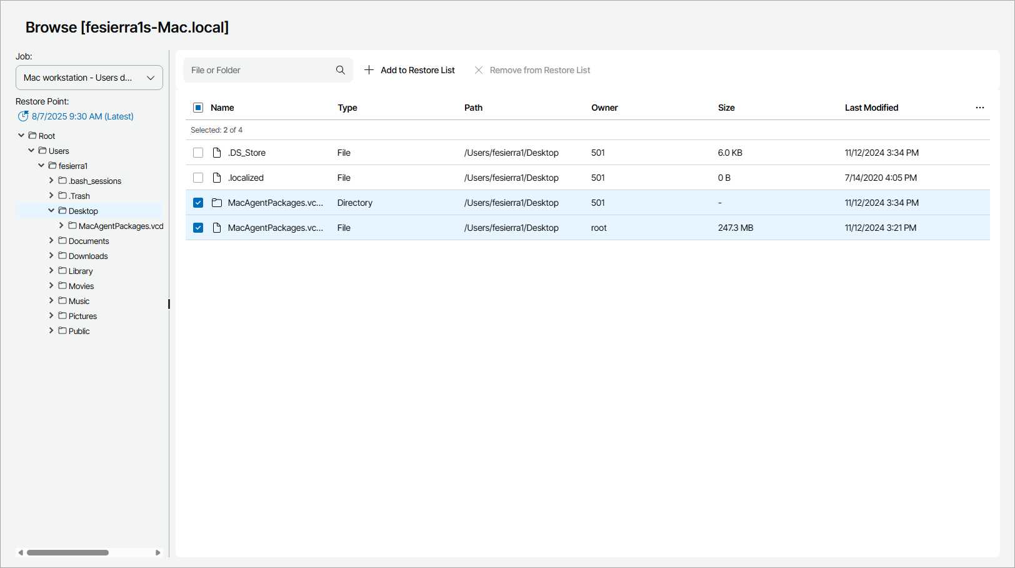Toggle the select-all header checkbox
The height and width of the screenshot is (568, 1015).
pos(198,108)
